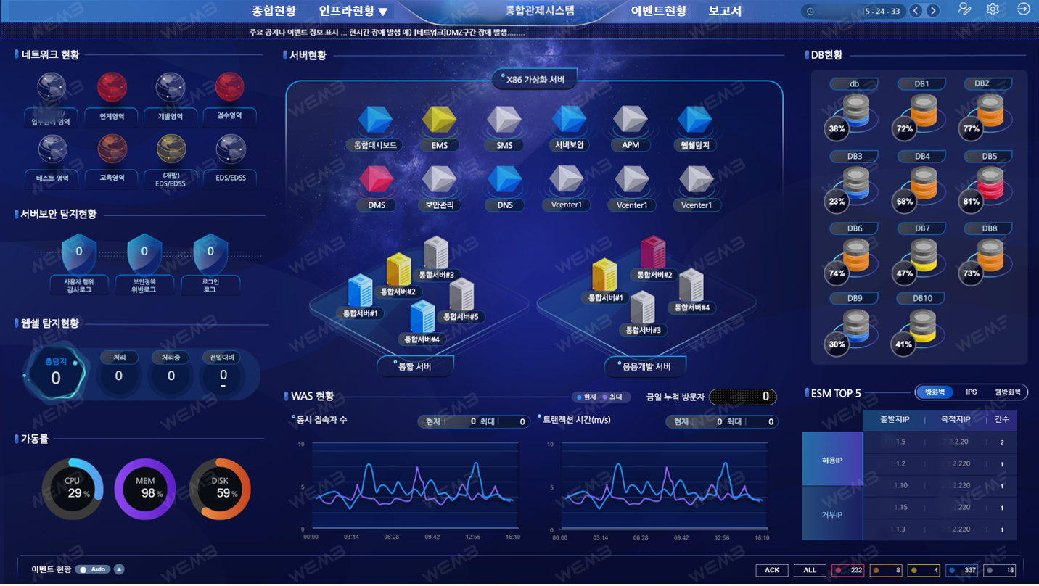Expand the 인프라현황 dropdown menu
Screen dimensions: 1039x586
(353, 11)
